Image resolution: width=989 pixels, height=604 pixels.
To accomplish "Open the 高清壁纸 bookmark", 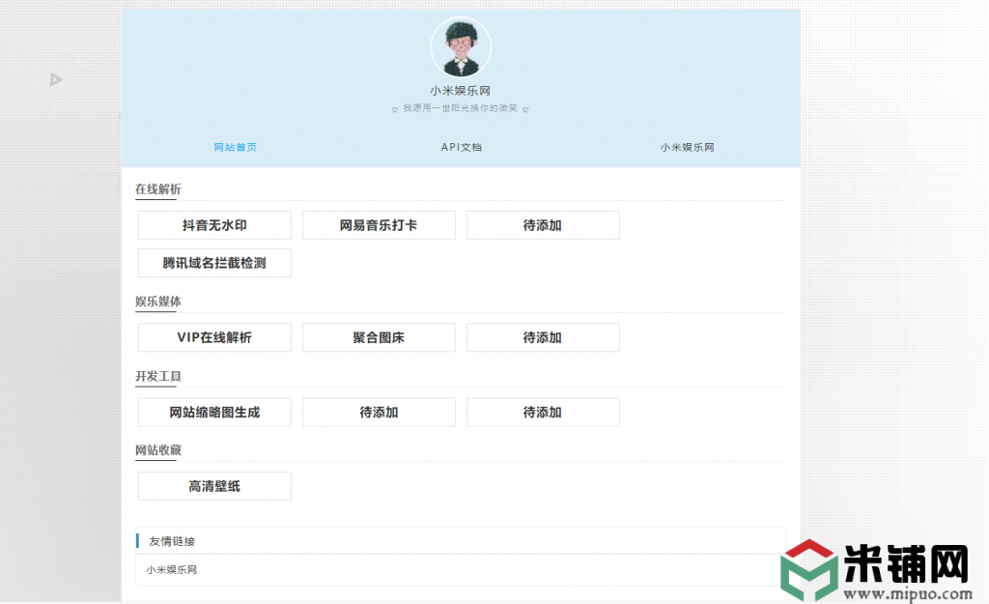I will (214, 486).
